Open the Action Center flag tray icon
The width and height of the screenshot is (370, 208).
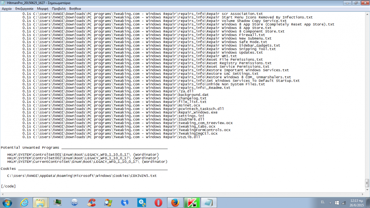pyautogui.click(x=337, y=202)
